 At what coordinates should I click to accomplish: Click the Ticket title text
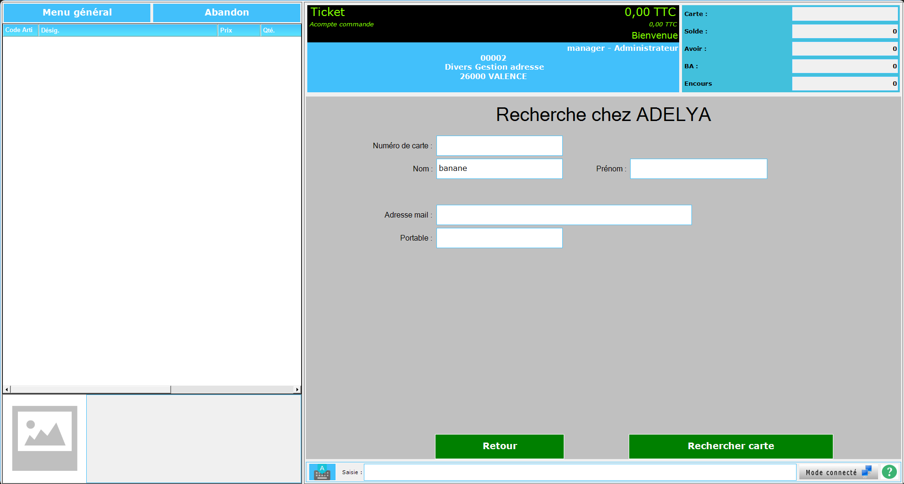click(x=328, y=12)
